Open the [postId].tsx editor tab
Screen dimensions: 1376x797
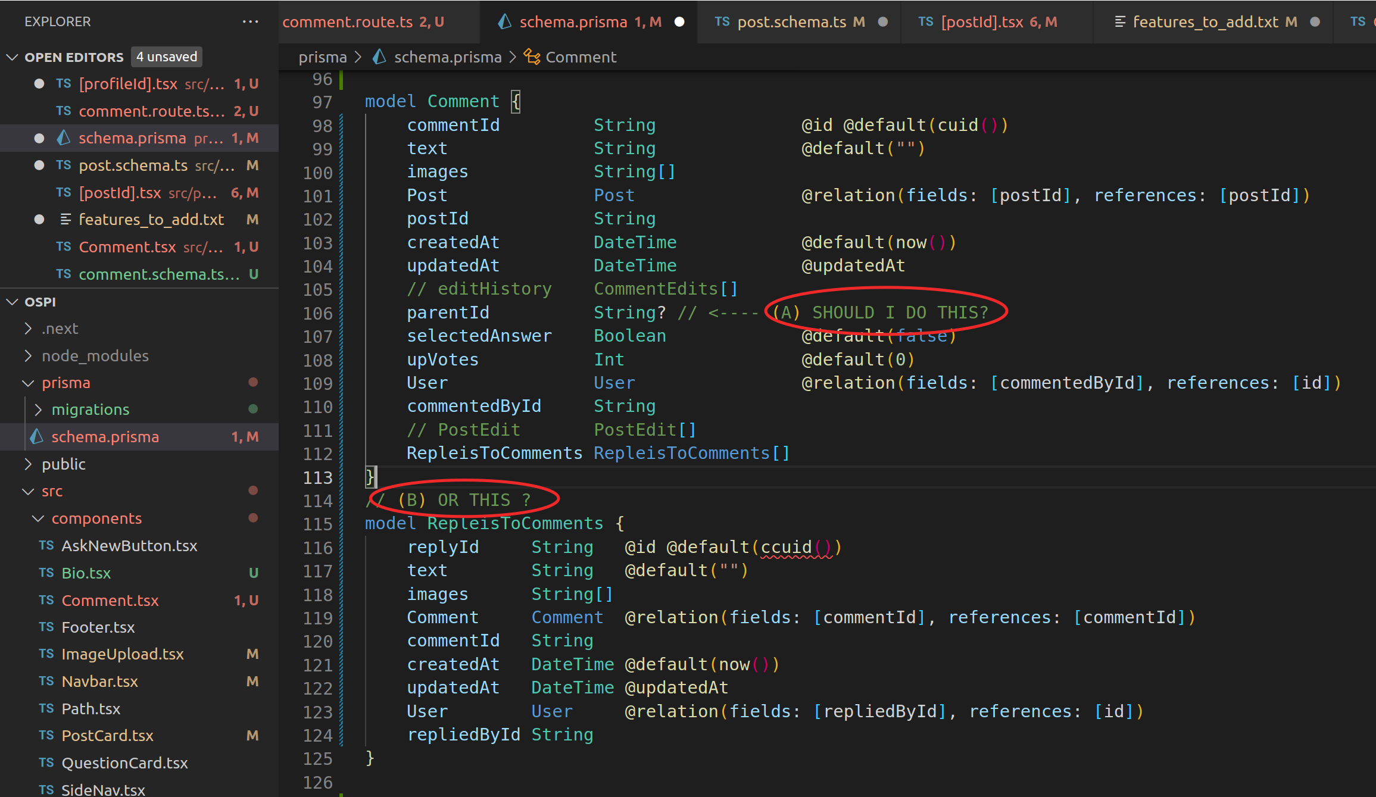click(982, 22)
